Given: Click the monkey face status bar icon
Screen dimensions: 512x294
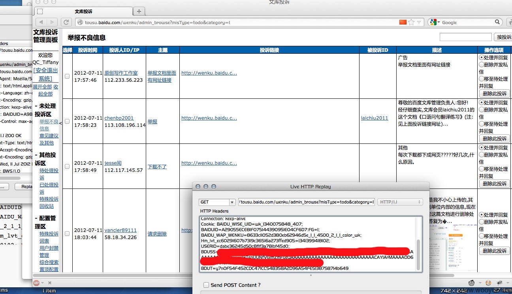Looking at the screenshot, I should click(471, 283).
